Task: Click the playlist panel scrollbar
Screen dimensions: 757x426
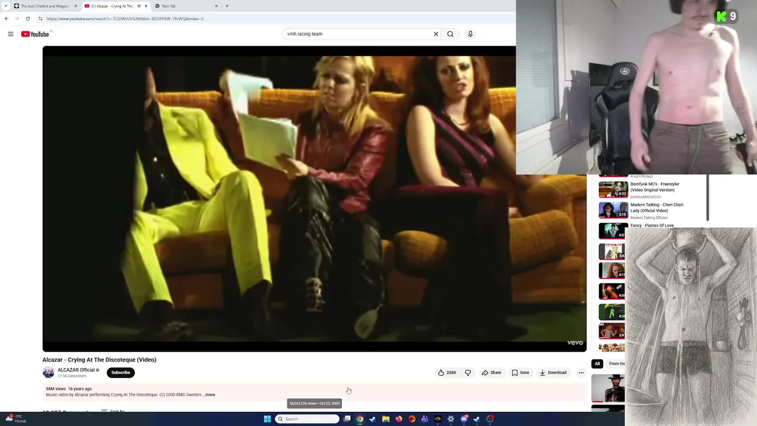Action: pos(707,198)
